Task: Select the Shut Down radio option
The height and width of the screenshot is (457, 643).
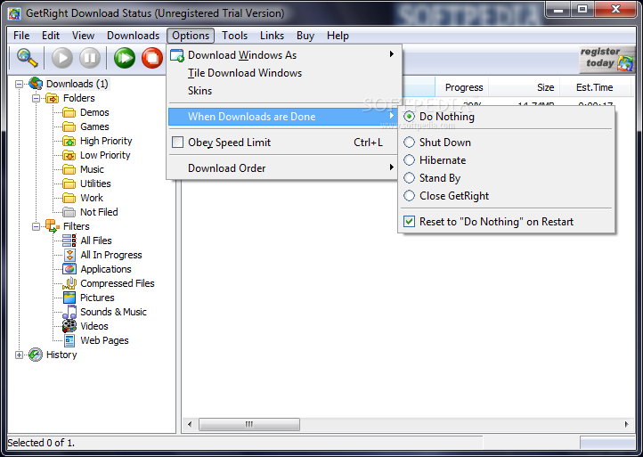Action: (409, 143)
